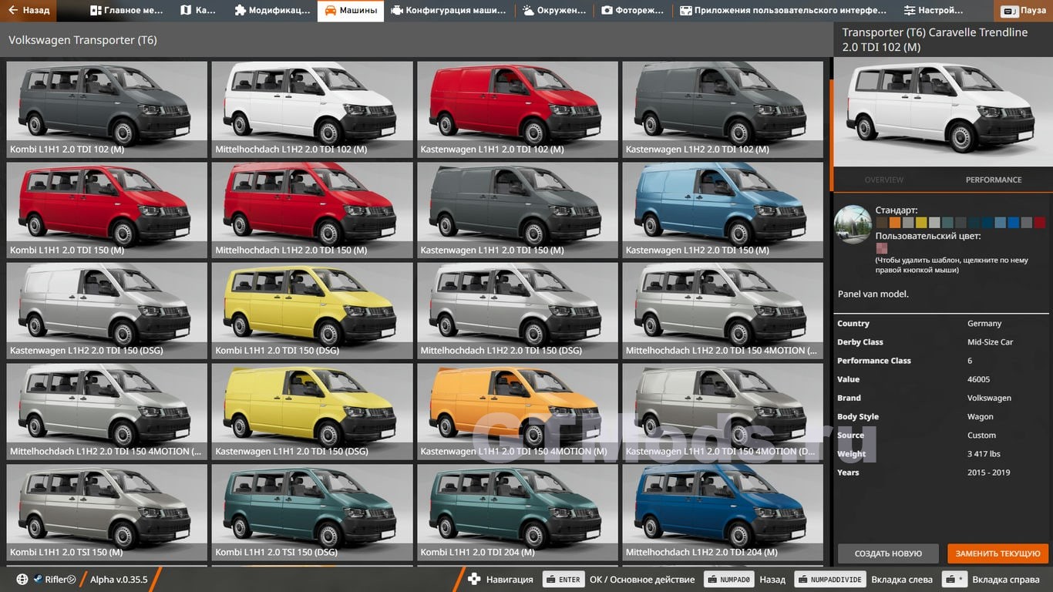This screenshot has width=1053, height=592.
Task: Open Главное меню from top bar
Action: pyautogui.click(x=126, y=11)
